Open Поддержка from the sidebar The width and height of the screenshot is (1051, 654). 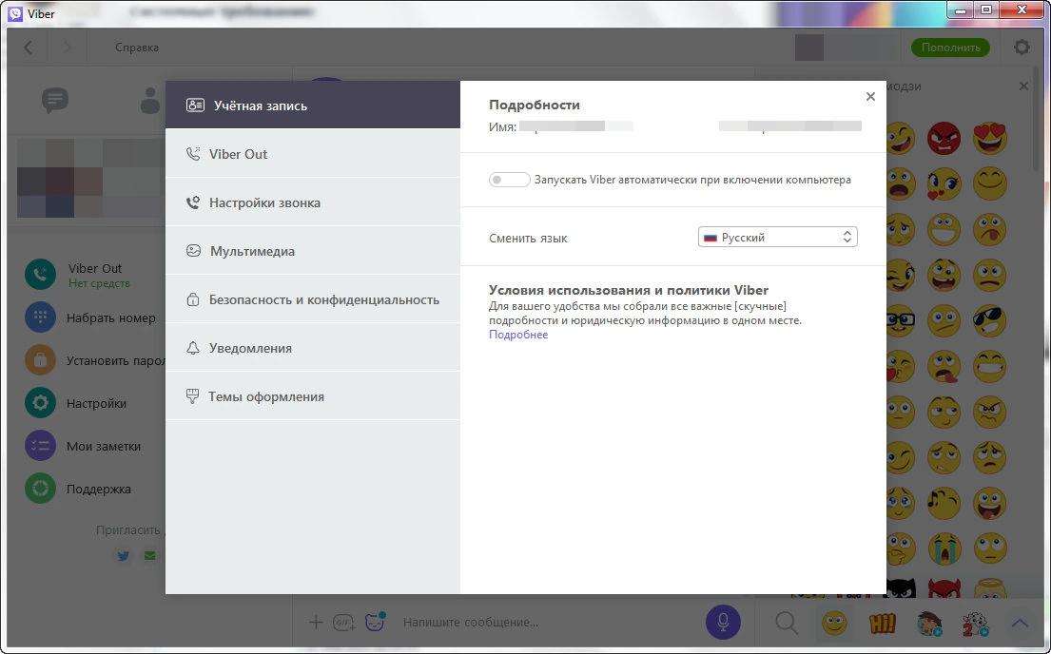[x=78, y=490]
